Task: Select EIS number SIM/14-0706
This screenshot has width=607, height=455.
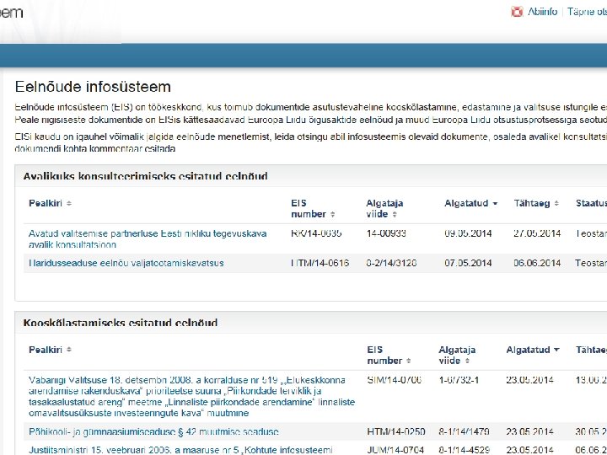Action: 394,380
